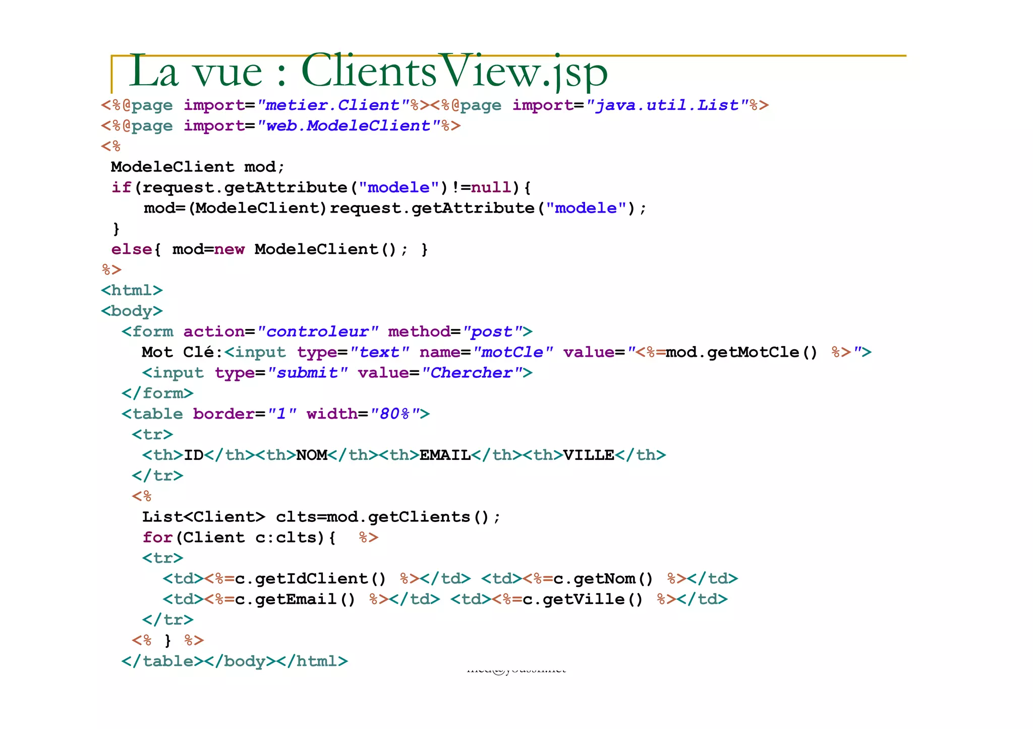Click the expression "c.getEmail()"
1033x729 pixels.
(296, 600)
